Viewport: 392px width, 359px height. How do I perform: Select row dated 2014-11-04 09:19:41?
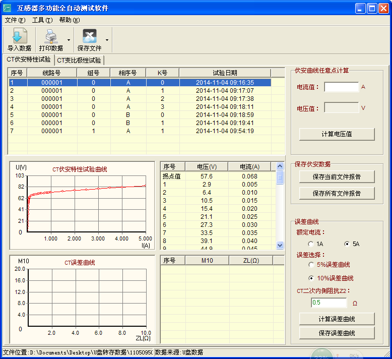(140, 123)
